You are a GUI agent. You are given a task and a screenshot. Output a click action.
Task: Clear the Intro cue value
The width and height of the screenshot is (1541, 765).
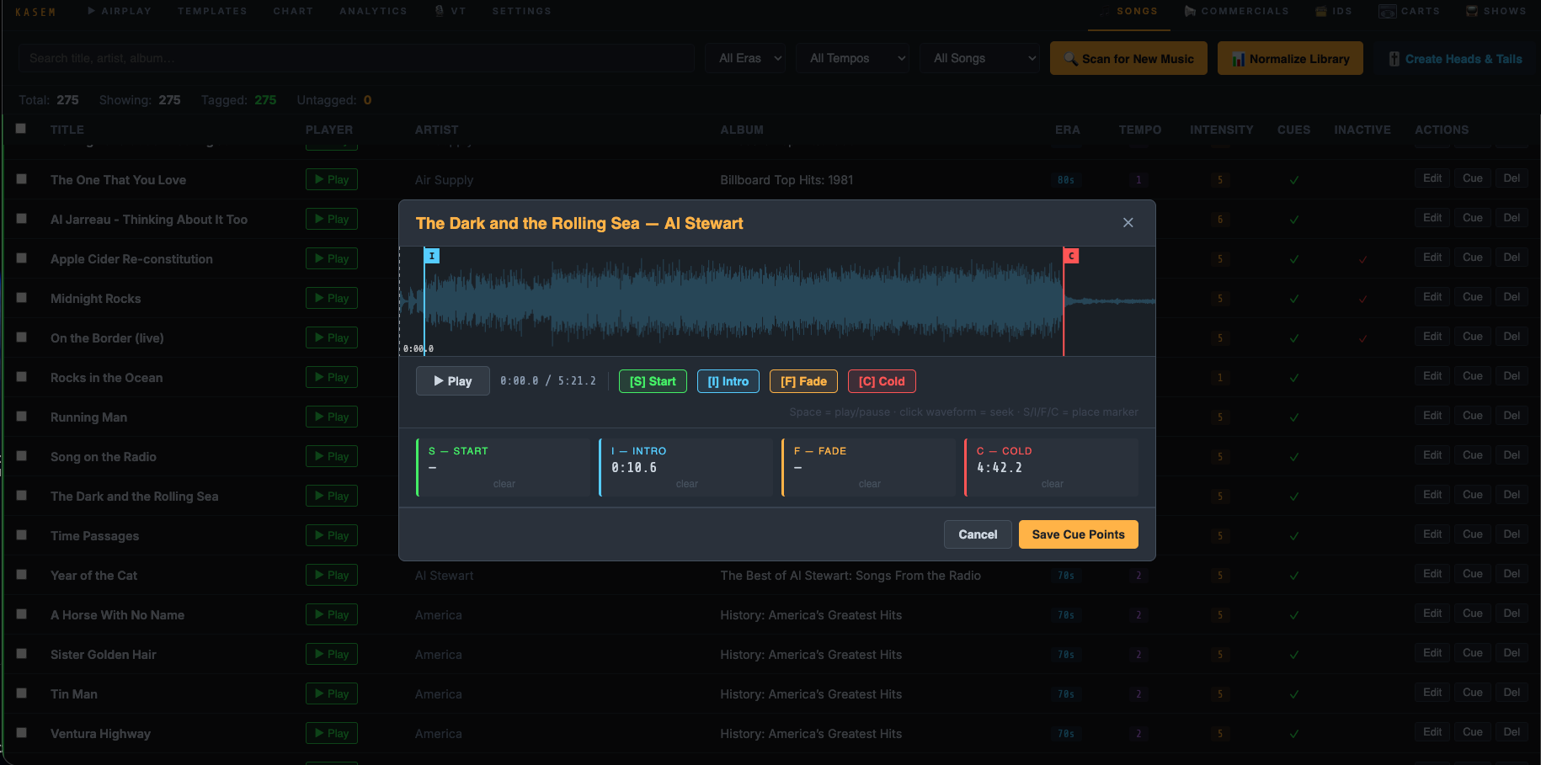click(x=687, y=484)
